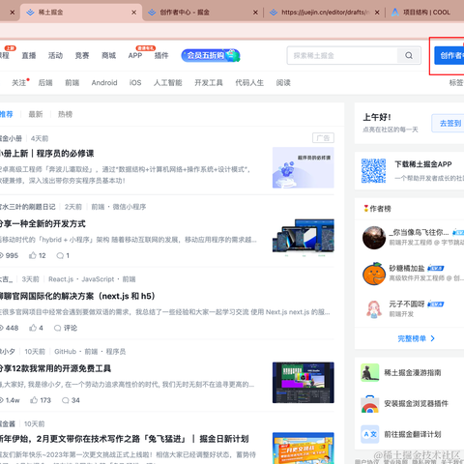
Task: Switch to the juejin.cn/editor/drafts browser tab
Action: [324, 13]
